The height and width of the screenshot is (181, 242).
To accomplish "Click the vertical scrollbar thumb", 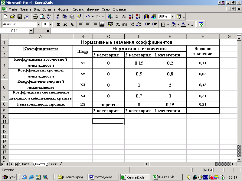I will (239, 151).
